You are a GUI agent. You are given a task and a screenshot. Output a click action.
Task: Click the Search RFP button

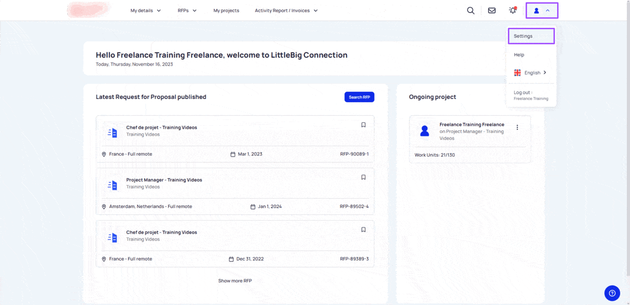(x=359, y=97)
